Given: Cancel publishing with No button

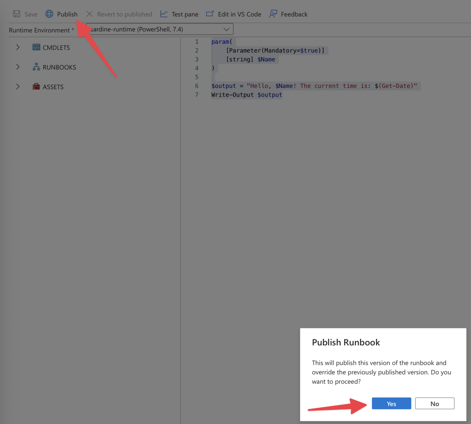Looking at the screenshot, I should [435, 403].
